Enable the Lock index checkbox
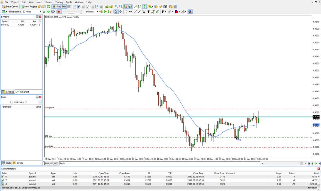Image resolution: width=321 pixels, height=191 pixels. pos(12,102)
